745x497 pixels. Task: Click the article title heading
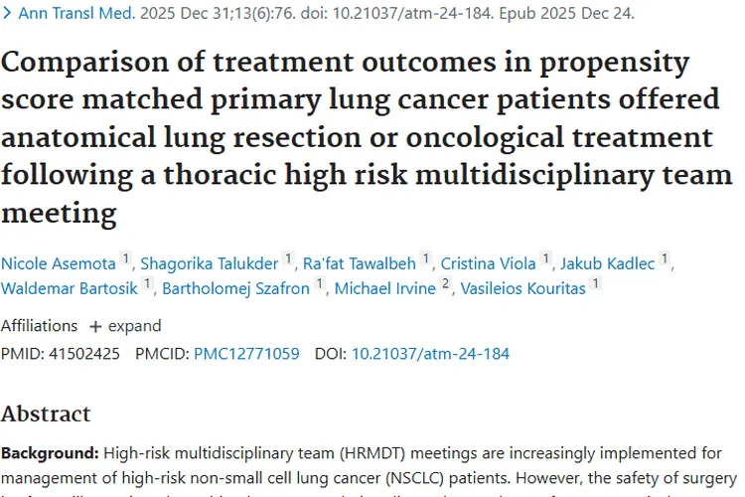360,137
